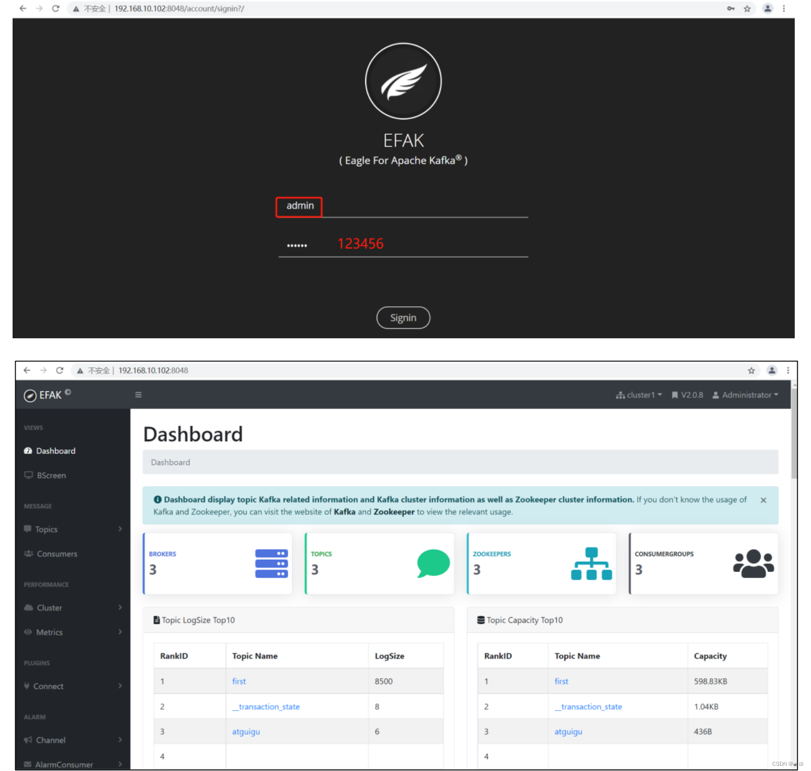
Task: Click the LogSize value 8500
Action: [383, 682]
